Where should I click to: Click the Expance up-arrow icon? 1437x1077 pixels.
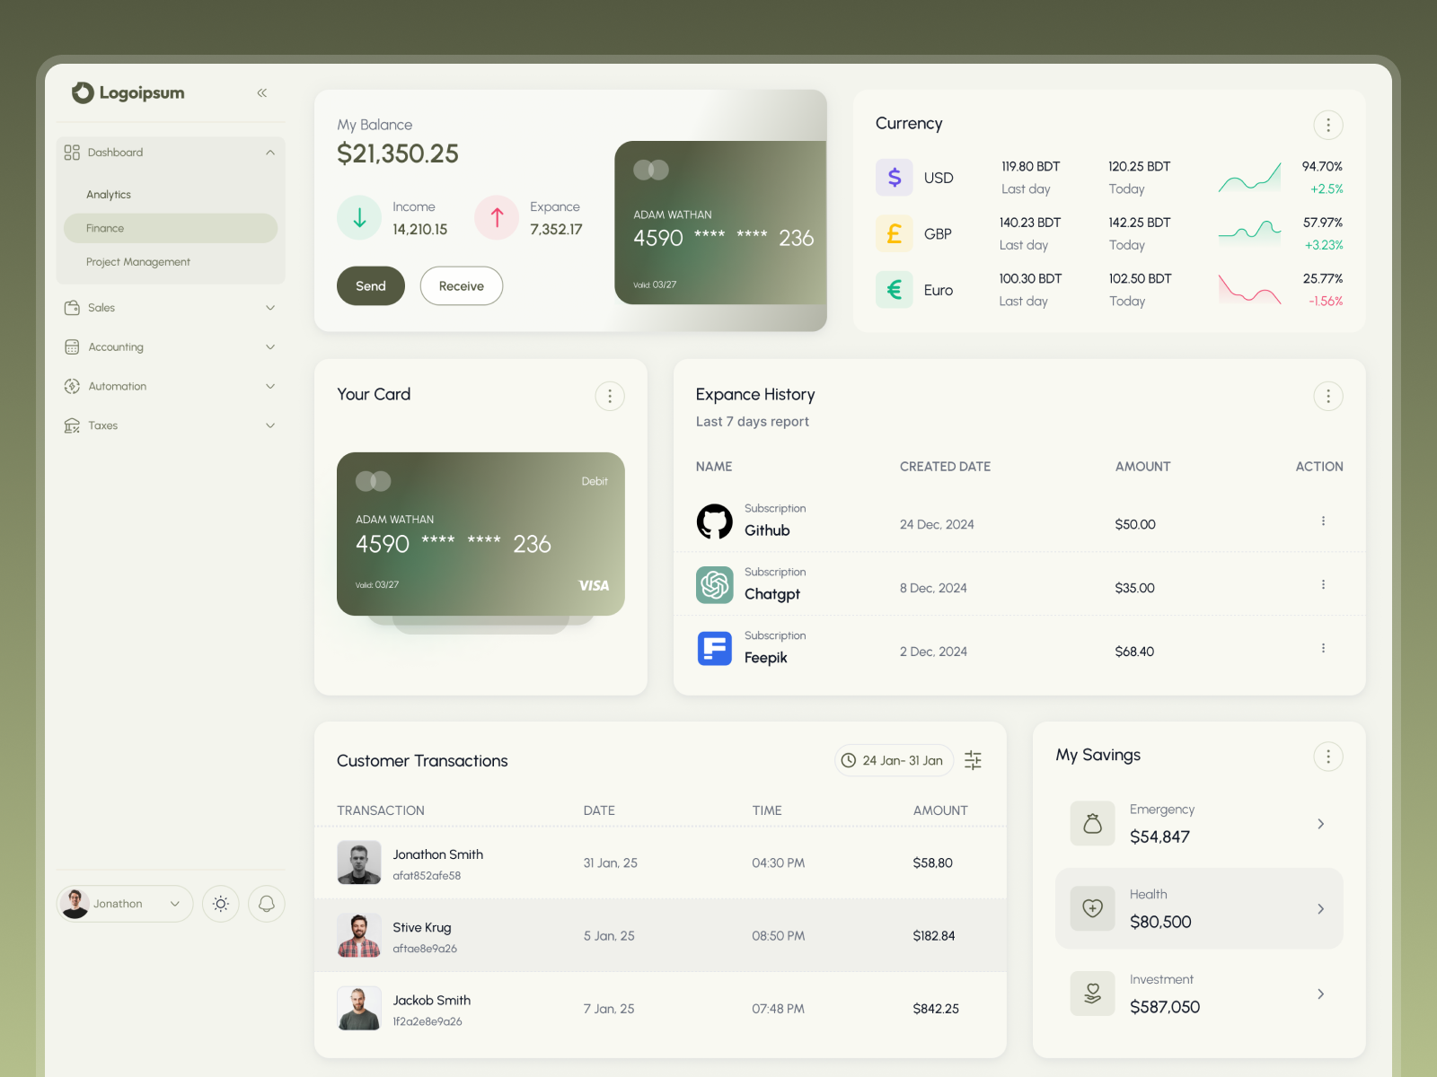[497, 218]
